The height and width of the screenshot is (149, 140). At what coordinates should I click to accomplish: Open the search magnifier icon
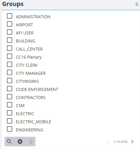(9, 142)
